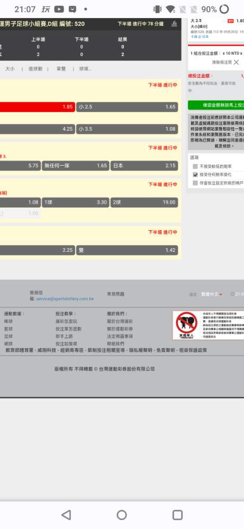The image size is (244, 529).
Task: Choose 2球 odds 19.00 option
Action: tap(144, 203)
